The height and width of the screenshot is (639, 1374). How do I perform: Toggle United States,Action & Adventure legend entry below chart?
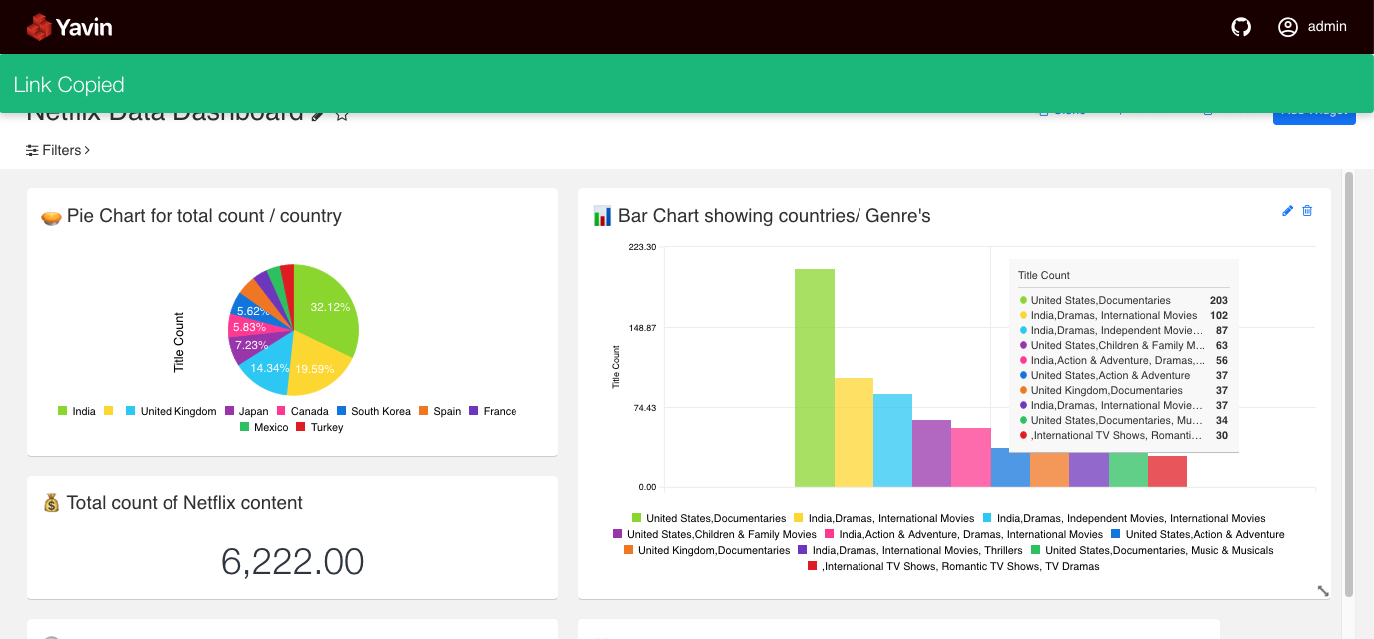(x=1199, y=534)
